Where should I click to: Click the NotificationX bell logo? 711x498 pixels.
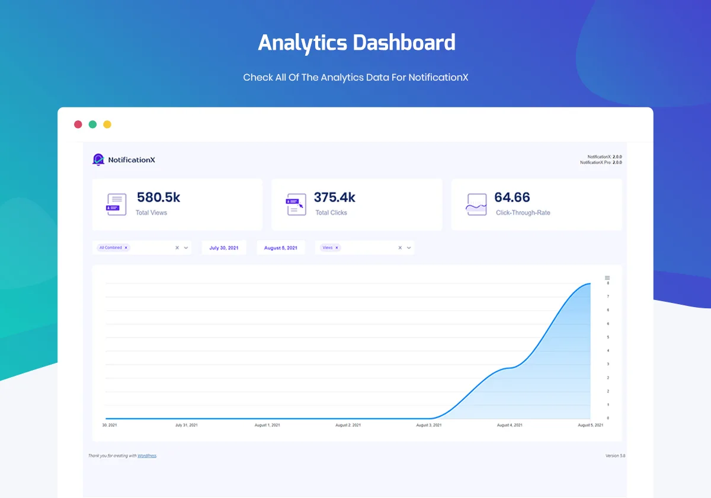[98, 159]
